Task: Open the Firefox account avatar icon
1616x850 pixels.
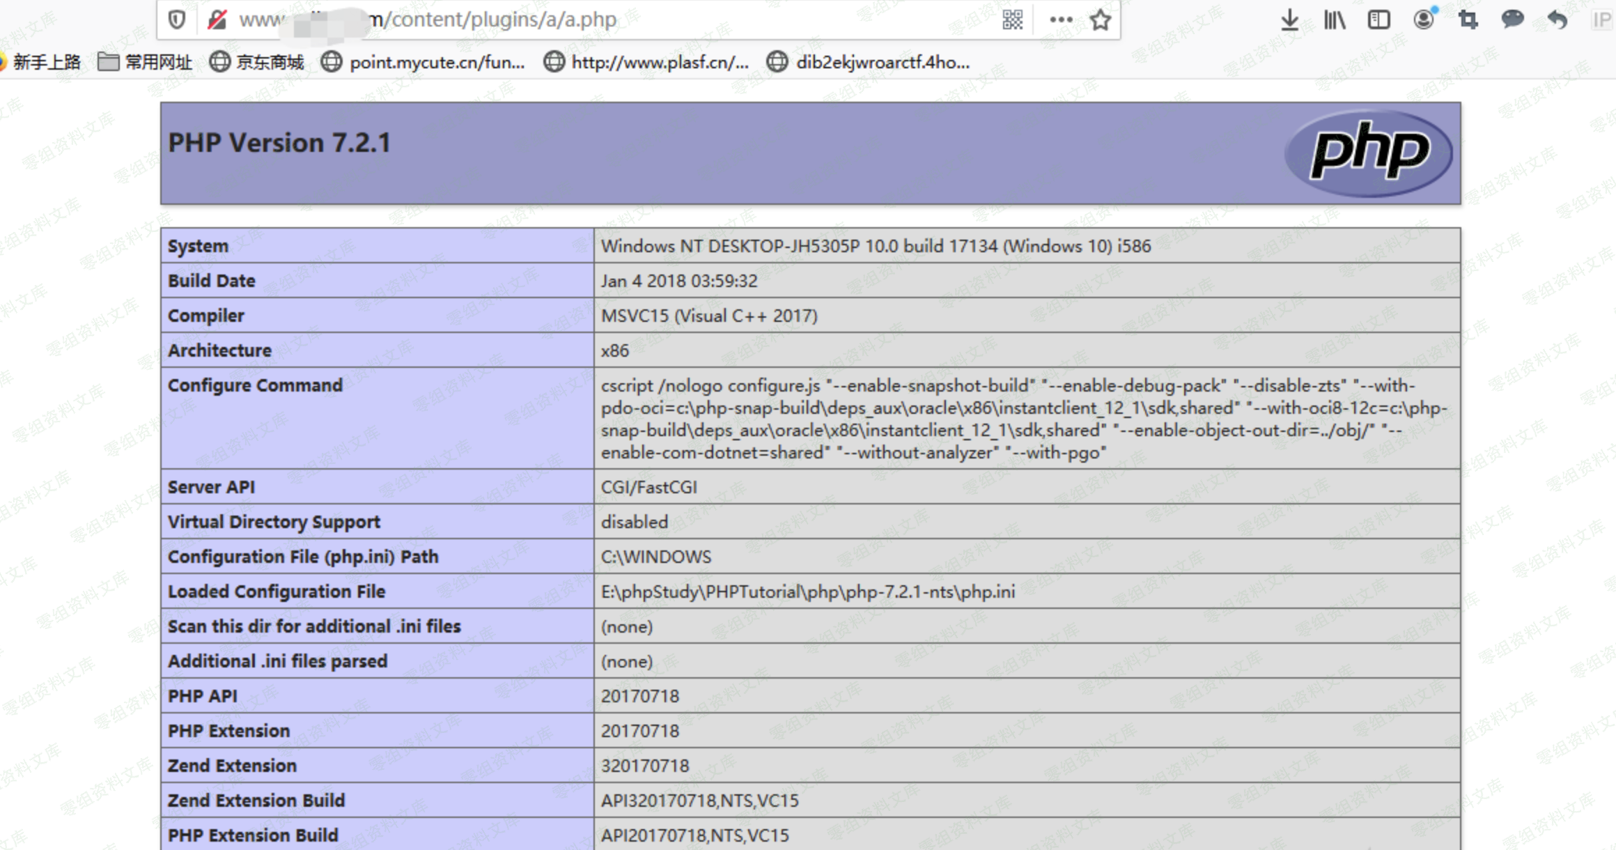Action: (x=1424, y=20)
